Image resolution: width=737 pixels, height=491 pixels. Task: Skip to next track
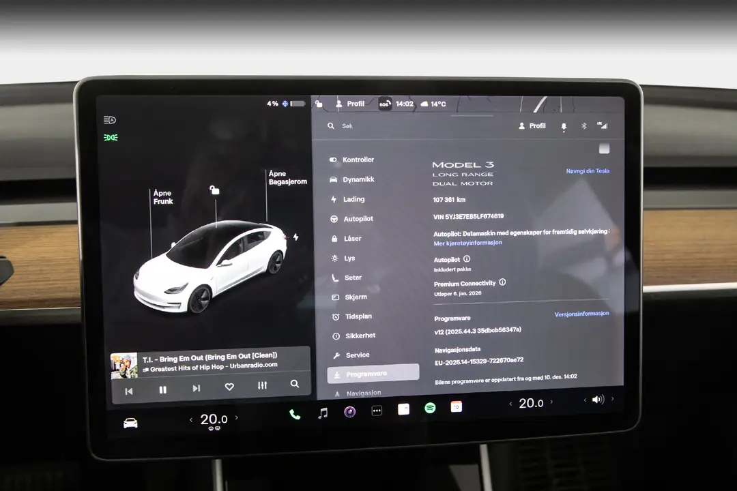pos(196,388)
